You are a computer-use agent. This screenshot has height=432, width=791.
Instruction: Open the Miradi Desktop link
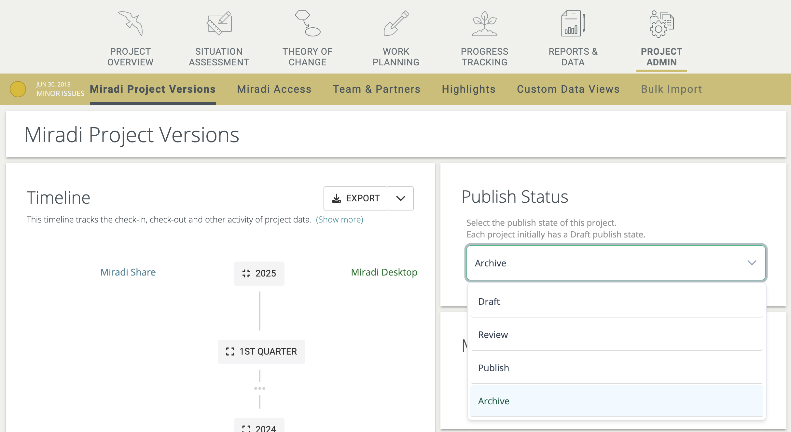coord(384,272)
